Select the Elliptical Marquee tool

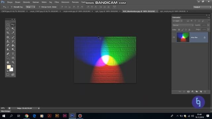pos(8,25)
